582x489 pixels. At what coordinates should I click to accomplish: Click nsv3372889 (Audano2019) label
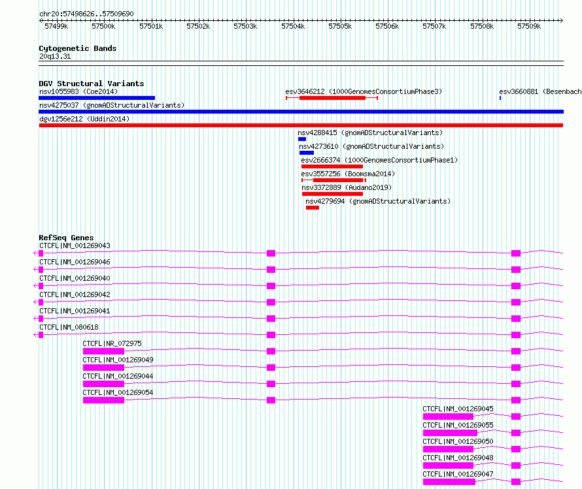click(347, 187)
